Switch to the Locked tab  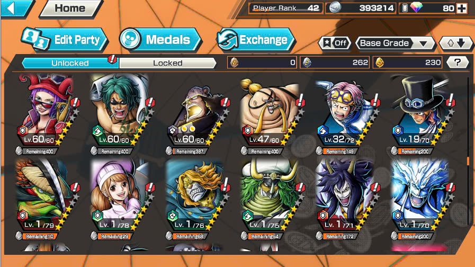[x=167, y=63]
